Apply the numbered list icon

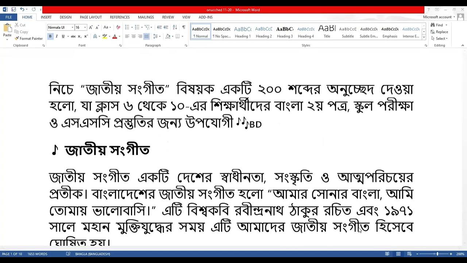tap(137, 27)
